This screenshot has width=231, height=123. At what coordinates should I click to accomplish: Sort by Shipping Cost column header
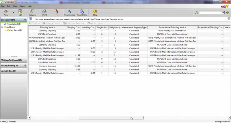click(73, 27)
